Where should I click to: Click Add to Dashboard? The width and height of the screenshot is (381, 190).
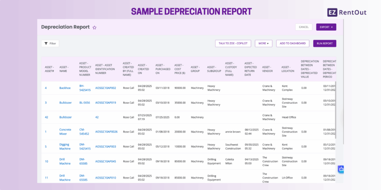(292, 43)
